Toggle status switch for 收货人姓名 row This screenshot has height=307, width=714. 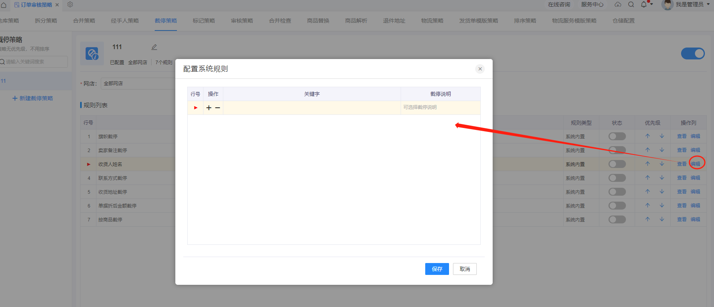point(617,164)
